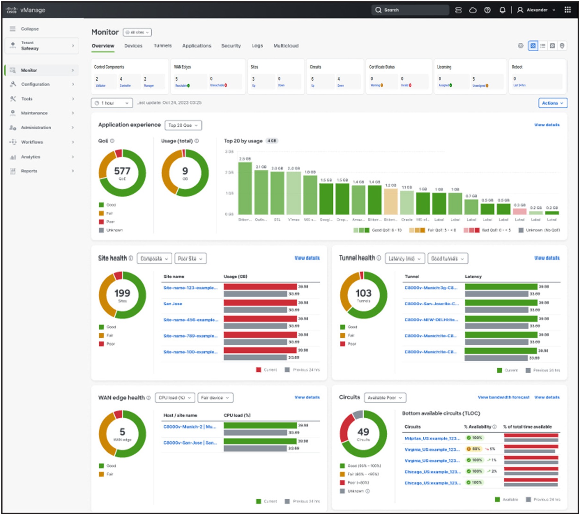This screenshot has width=580, height=515.
Task: Expand the Alexander account dropdown
Action: click(537, 10)
